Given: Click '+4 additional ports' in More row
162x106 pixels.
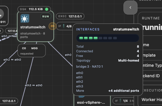Looking at the screenshot, I should point(124,91).
